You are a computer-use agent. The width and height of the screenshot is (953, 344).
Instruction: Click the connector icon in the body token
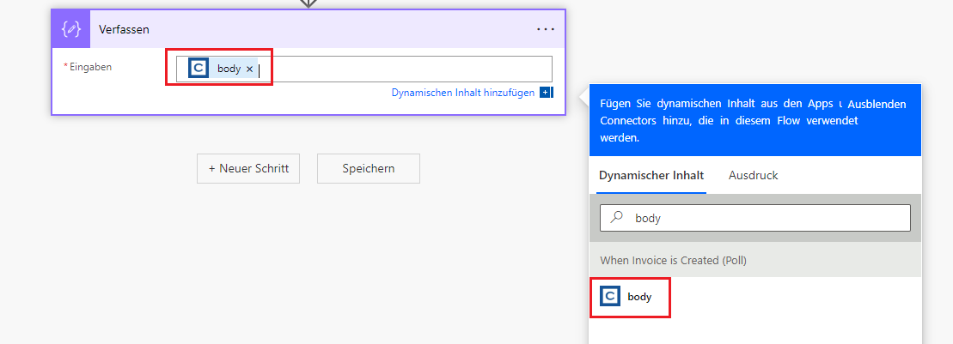coord(199,69)
